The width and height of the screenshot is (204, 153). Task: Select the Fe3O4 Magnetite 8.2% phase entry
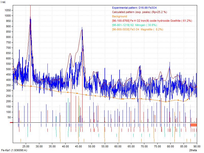click(x=137, y=29)
